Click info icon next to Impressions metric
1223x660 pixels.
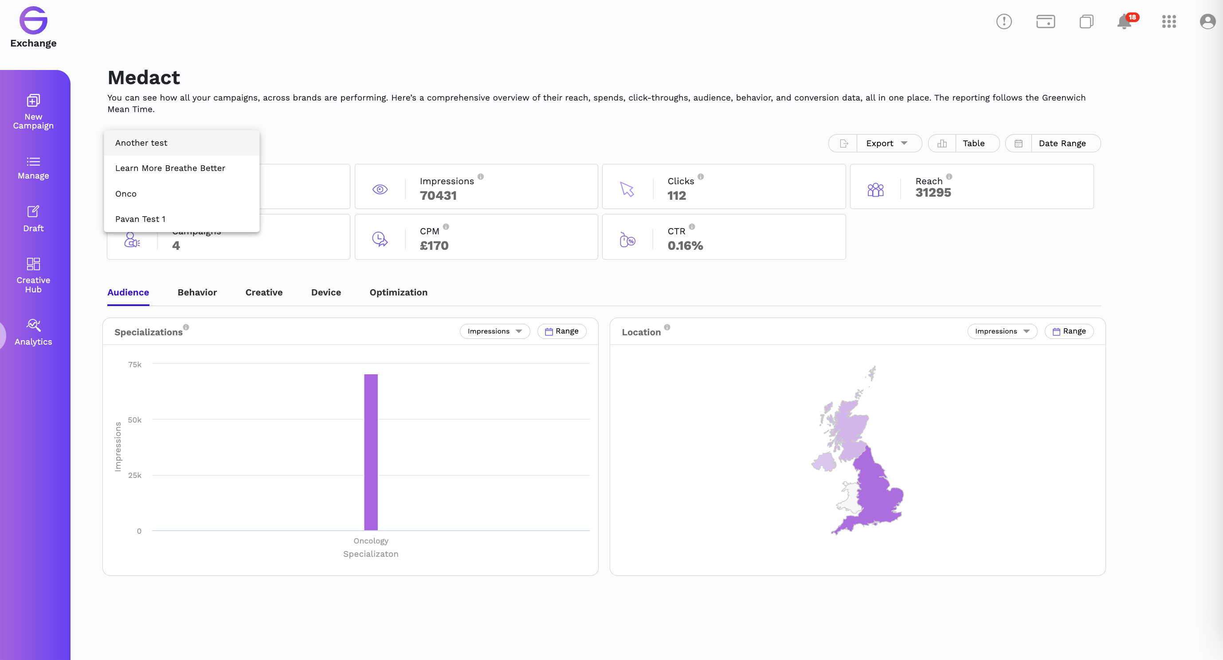click(x=481, y=177)
